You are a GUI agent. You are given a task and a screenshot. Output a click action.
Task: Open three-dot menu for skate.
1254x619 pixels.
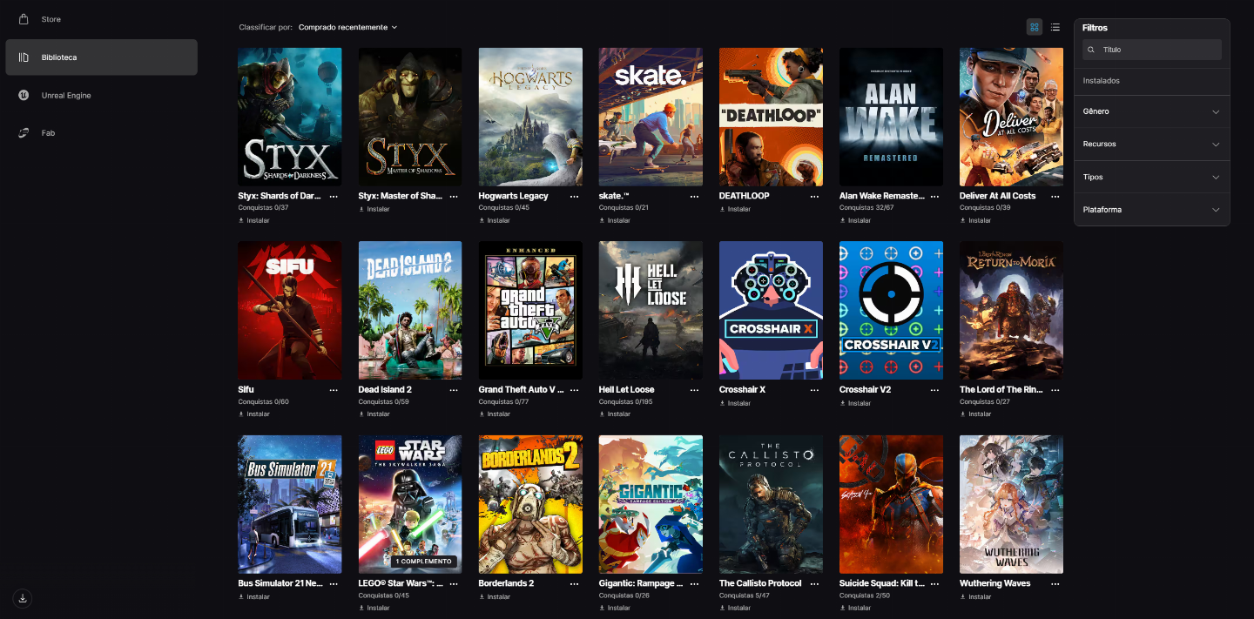(694, 197)
